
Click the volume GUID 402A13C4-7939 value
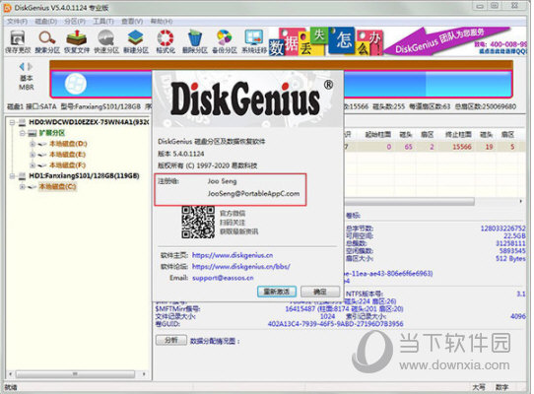click(x=335, y=323)
